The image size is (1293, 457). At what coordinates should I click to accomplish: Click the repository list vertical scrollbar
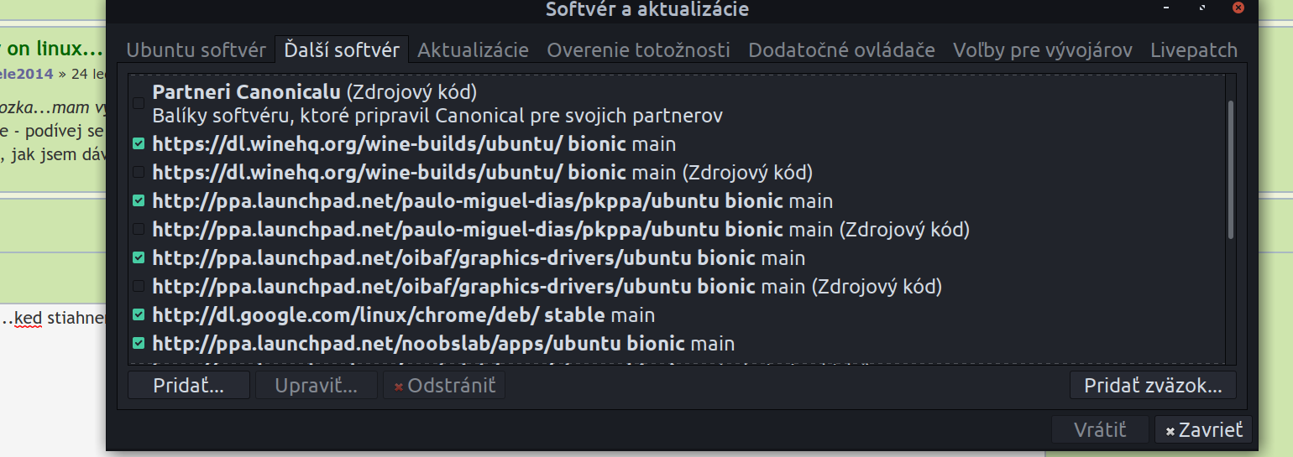[1231, 168]
